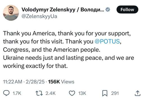Image resolution: width=144 pixels, height=104 pixels.
Task: Click the 1.7K replies count
Action: pos(17,93)
